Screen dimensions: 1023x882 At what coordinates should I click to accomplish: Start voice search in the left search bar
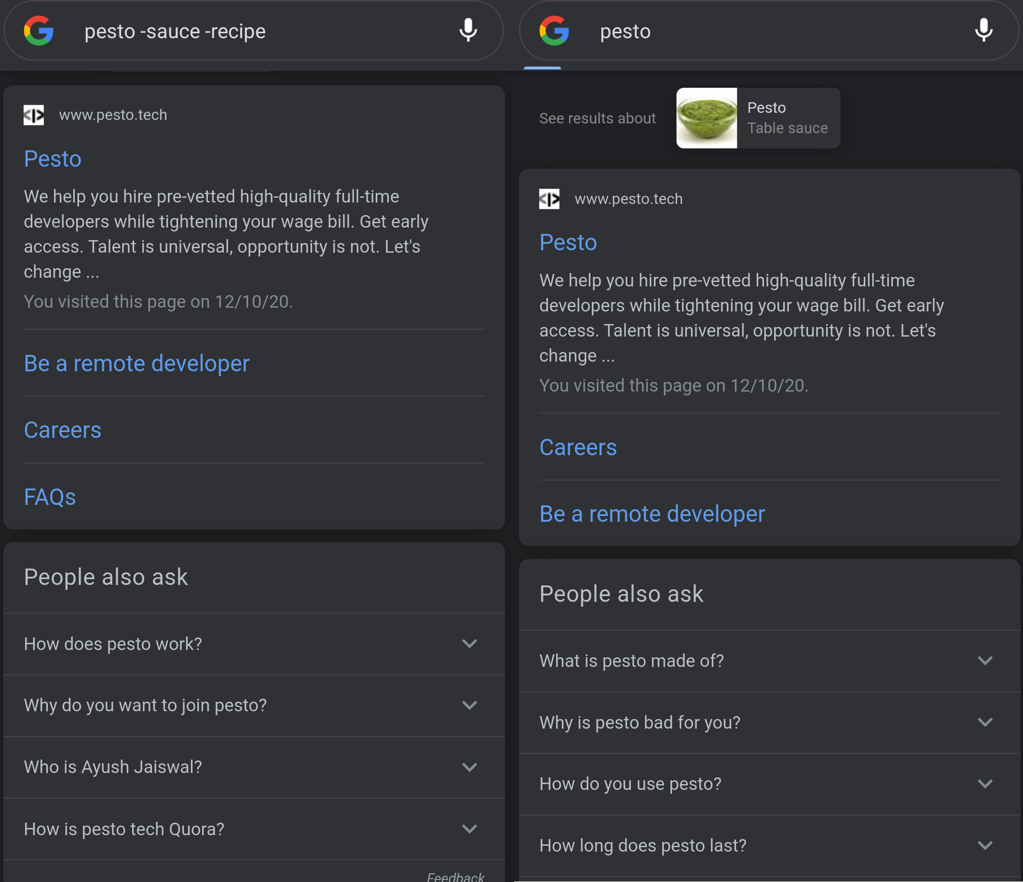point(468,30)
